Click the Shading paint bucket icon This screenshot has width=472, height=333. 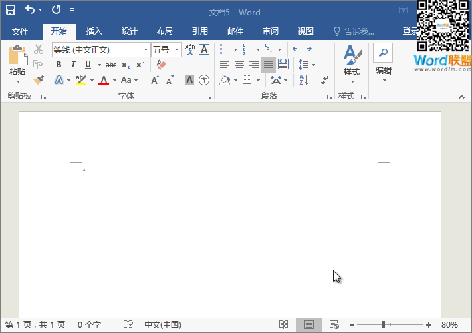pos(225,80)
